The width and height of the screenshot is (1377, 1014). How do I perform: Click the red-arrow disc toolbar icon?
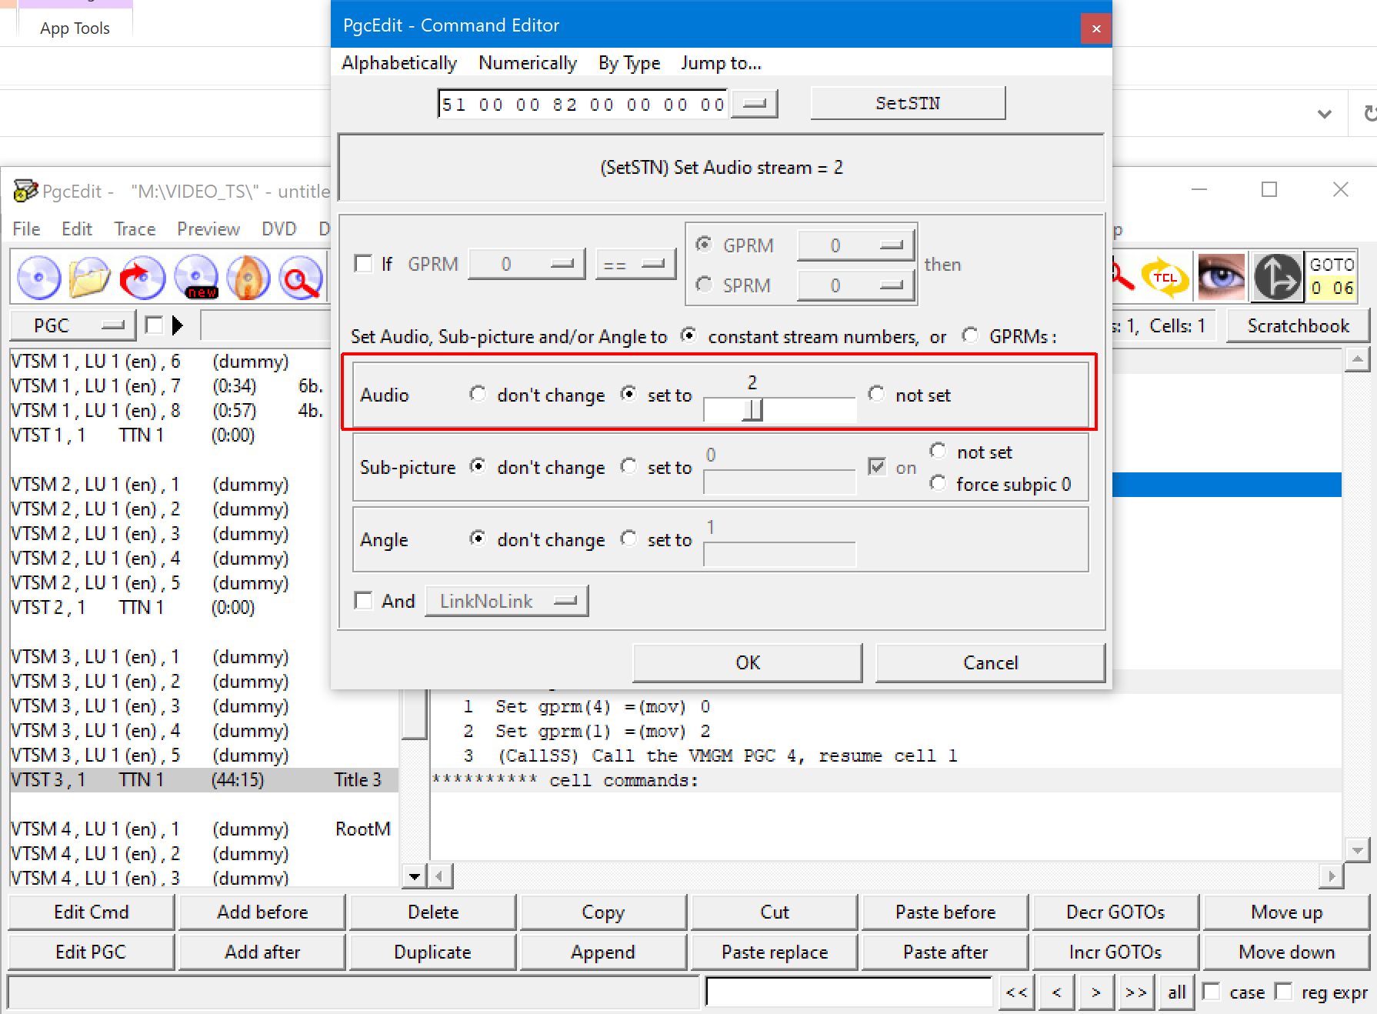pyautogui.click(x=142, y=278)
